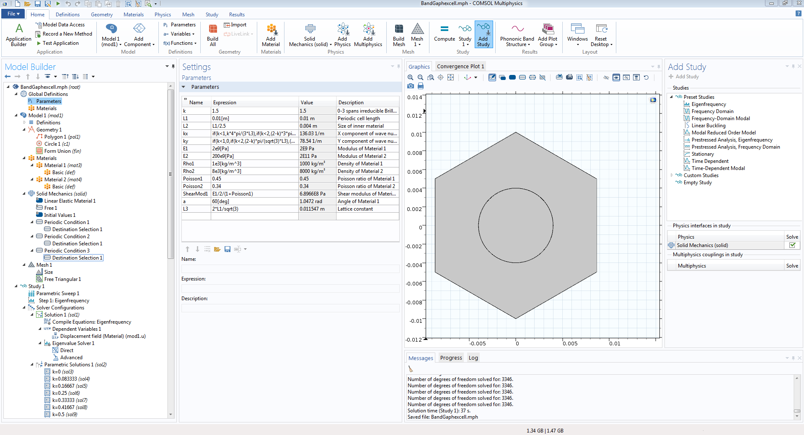Open Application Builder
Image resolution: width=804 pixels, height=435 pixels.
tap(18, 34)
